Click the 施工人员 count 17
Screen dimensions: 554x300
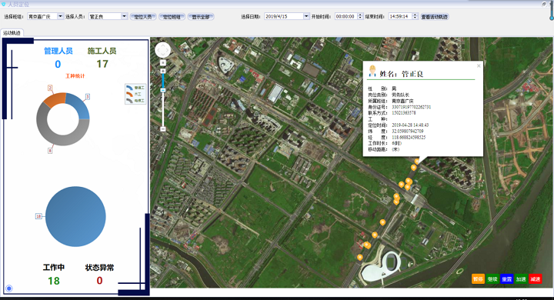[x=102, y=64]
